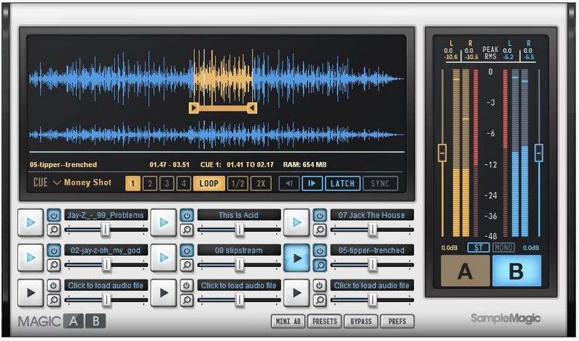Screen dimensions: 579x341
Task: Turn off the LOOP button
Action: (208, 183)
